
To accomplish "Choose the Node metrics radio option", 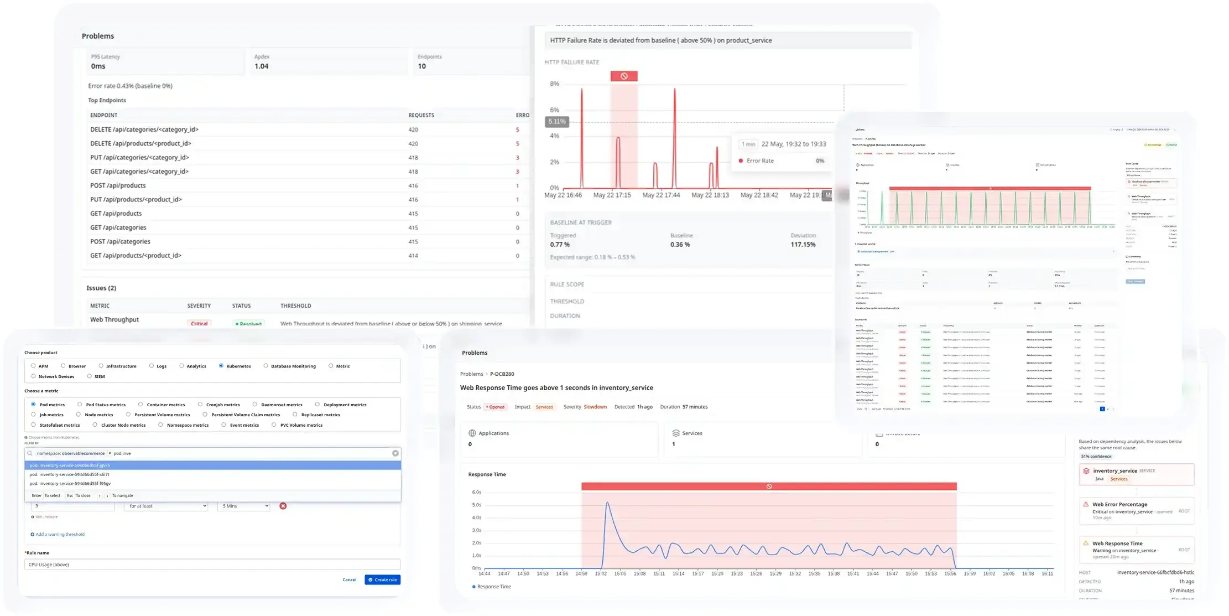I will click(79, 415).
